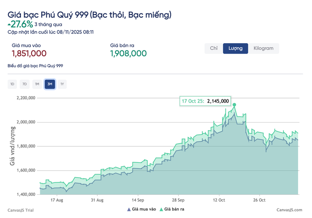Click the green triangle icon for Giá bán ra
The width and height of the screenshot is (312, 218).
pyautogui.click(x=161, y=209)
